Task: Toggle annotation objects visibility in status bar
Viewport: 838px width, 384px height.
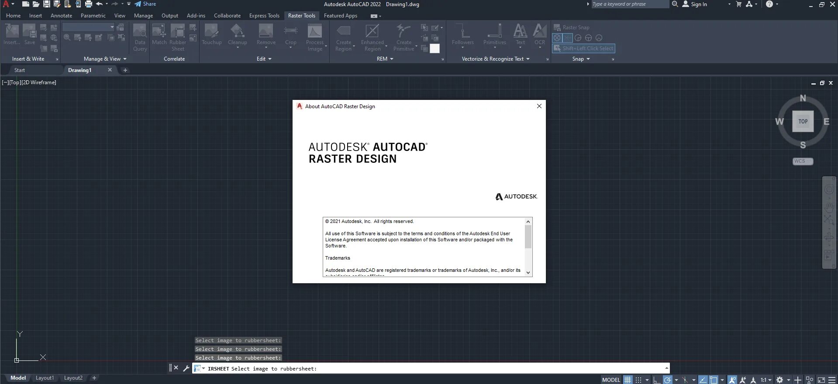Action: pos(732,380)
